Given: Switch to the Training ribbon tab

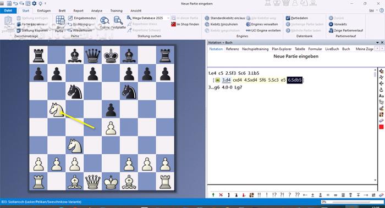Looking at the screenshot, I should pyautogui.click(x=117, y=10).
